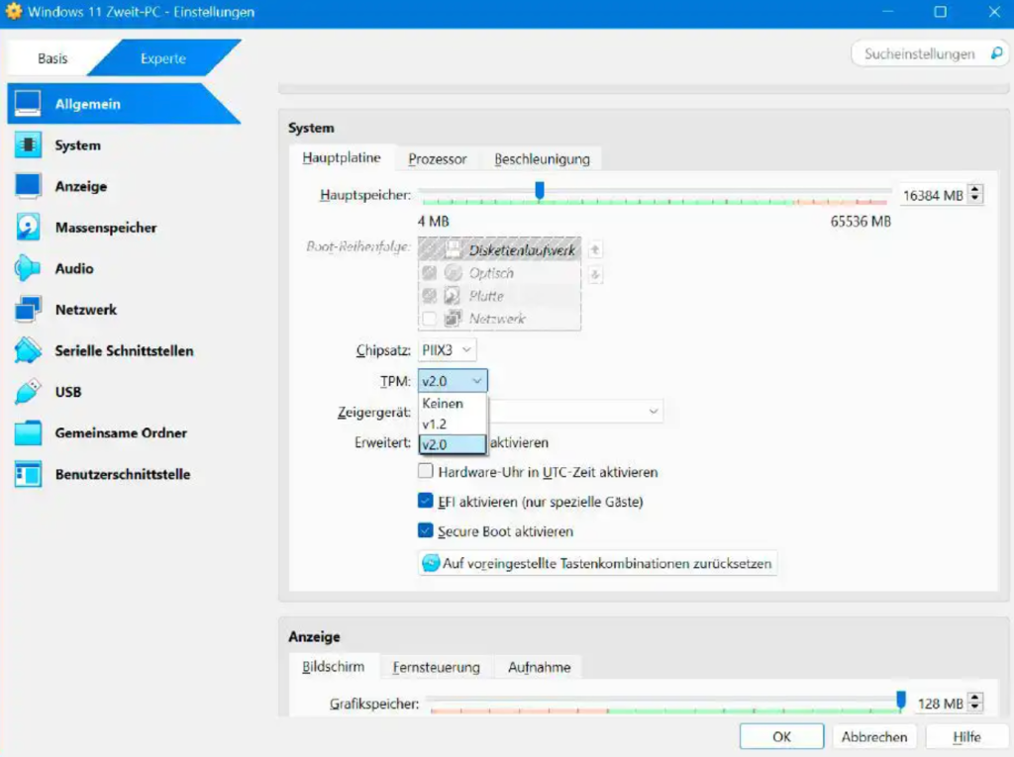Confirm settings with the OK button
This screenshot has width=1014, height=757.
click(781, 736)
